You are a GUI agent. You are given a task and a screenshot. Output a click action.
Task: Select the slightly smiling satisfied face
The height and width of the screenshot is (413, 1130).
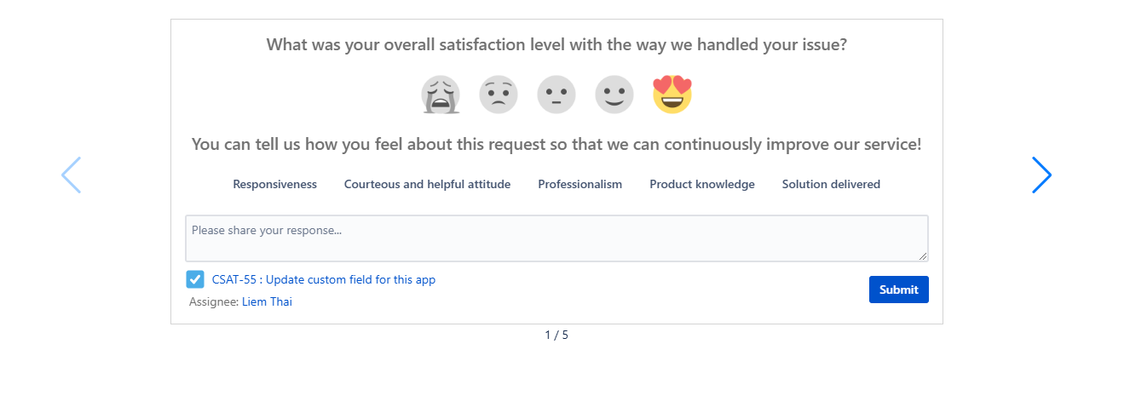(614, 95)
